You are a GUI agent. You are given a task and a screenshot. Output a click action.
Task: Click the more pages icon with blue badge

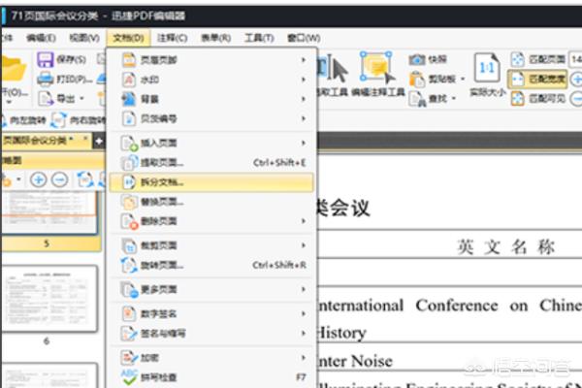point(130,290)
